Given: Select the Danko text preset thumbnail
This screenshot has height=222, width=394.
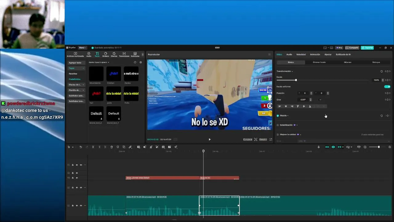Looking at the screenshot, I should click(131, 74).
